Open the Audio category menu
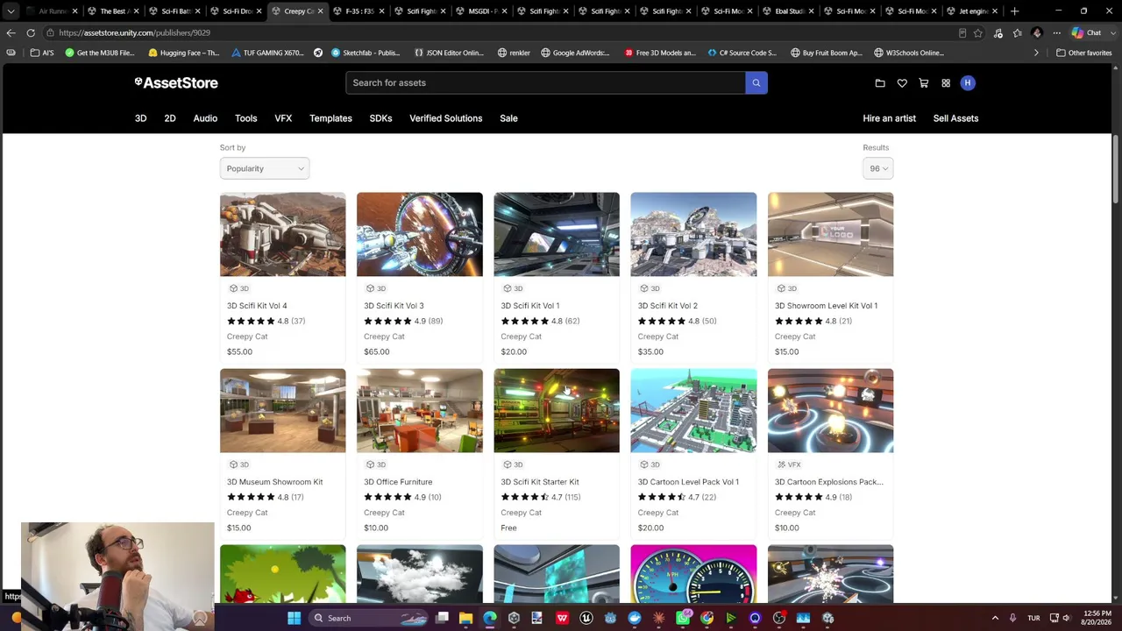The width and height of the screenshot is (1122, 631). tap(205, 118)
